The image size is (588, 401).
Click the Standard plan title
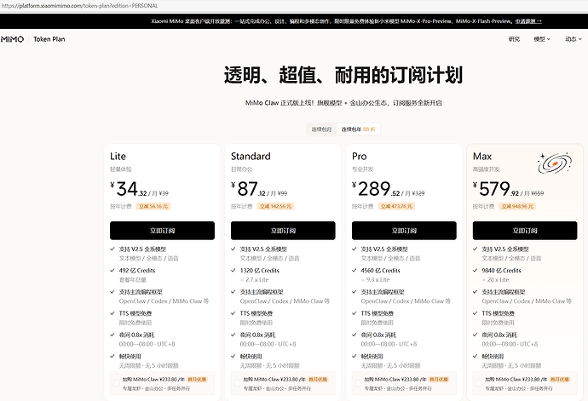[251, 157]
